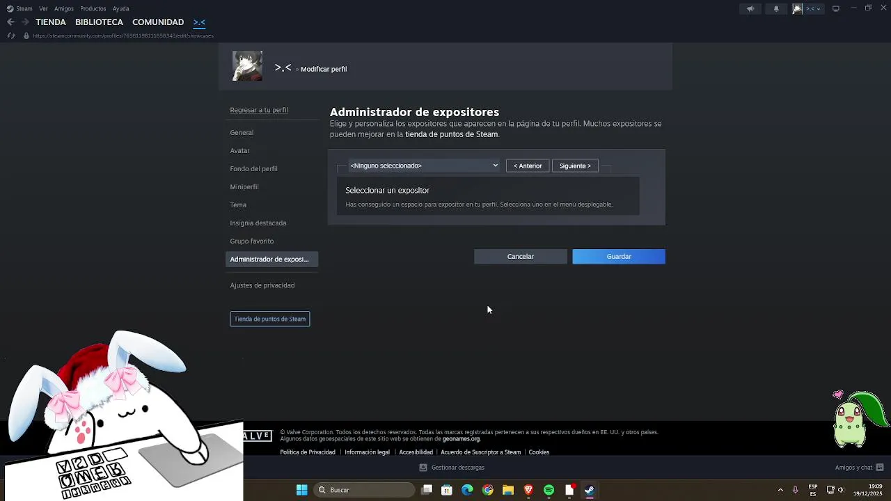
Task: Expand the Ninguno seleccionado showcase dropdown
Action: [424, 166]
